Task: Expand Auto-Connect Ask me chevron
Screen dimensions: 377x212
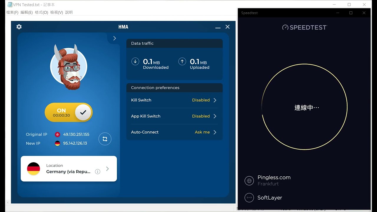Action: 215,132
